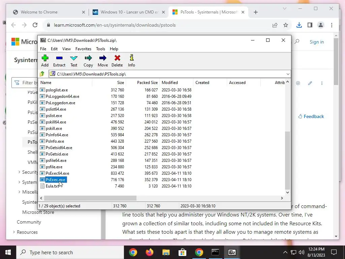Open the Chrome profile icon
The height and width of the screenshot is (259, 345).
pyautogui.click(x=321, y=25)
